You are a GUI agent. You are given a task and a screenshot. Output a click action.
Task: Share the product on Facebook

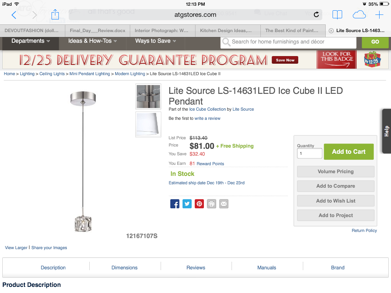coord(175,204)
